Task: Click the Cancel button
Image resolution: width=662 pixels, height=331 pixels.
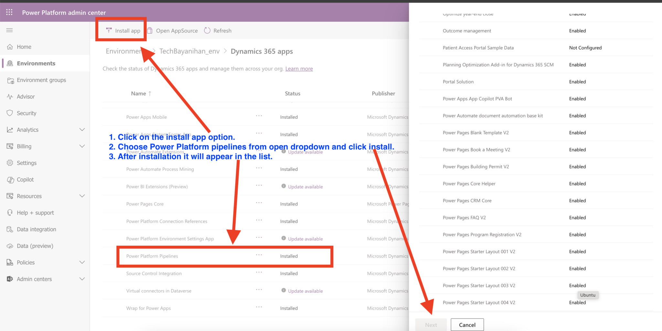Action: [x=467, y=325]
